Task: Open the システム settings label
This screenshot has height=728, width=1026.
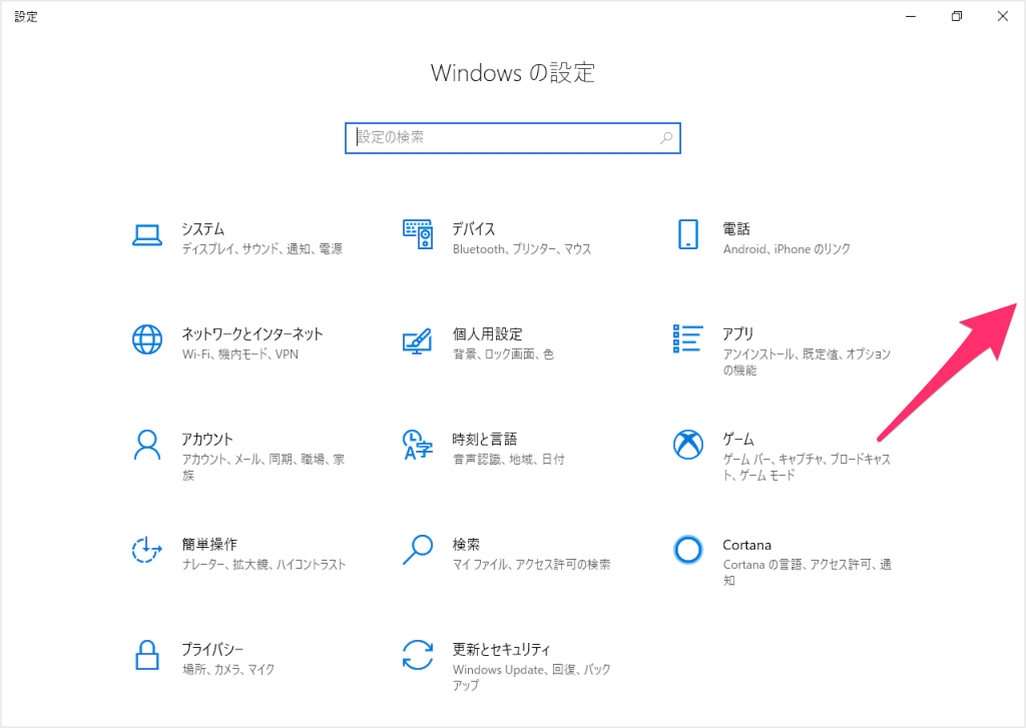Action: [x=203, y=229]
